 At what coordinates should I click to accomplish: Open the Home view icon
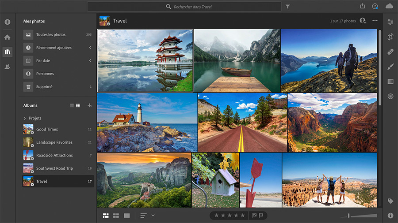click(x=7, y=37)
